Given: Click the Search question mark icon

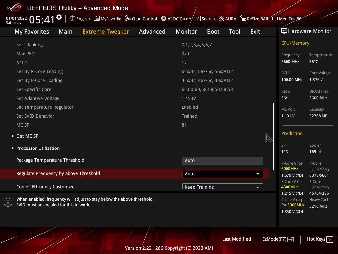Looking at the screenshot, I should point(197,19).
